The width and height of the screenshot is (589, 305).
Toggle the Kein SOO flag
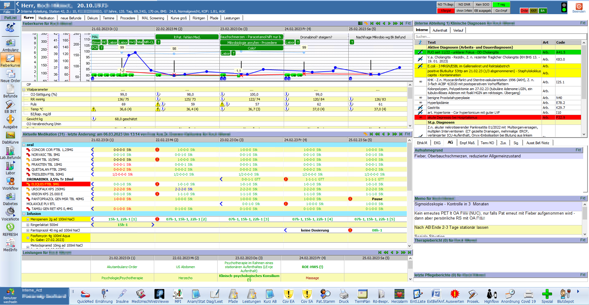[x=483, y=5]
